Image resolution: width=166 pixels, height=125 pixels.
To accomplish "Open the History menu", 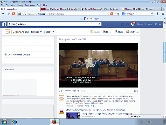I will pyautogui.click(x=20, y=5).
